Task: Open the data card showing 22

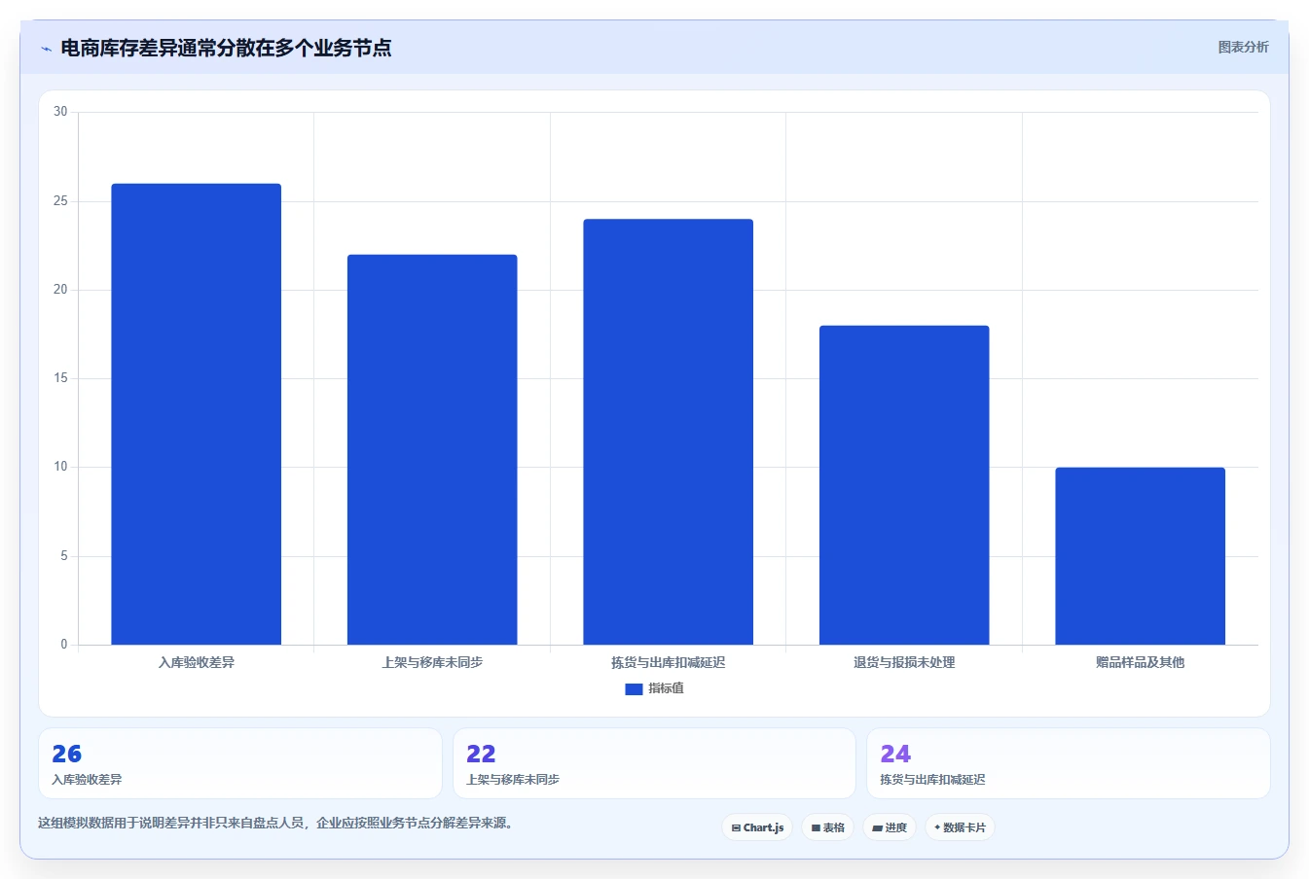Action: pyautogui.click(x=654, y=763)
